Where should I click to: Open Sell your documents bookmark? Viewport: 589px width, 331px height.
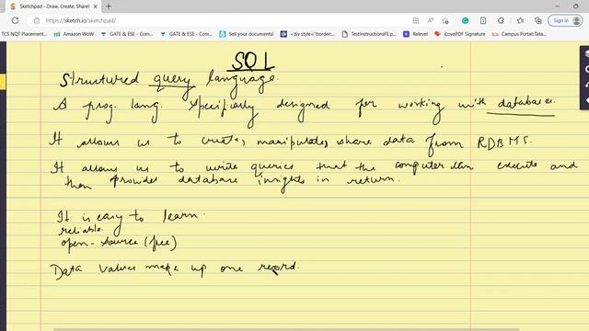[x=247, y=34]
